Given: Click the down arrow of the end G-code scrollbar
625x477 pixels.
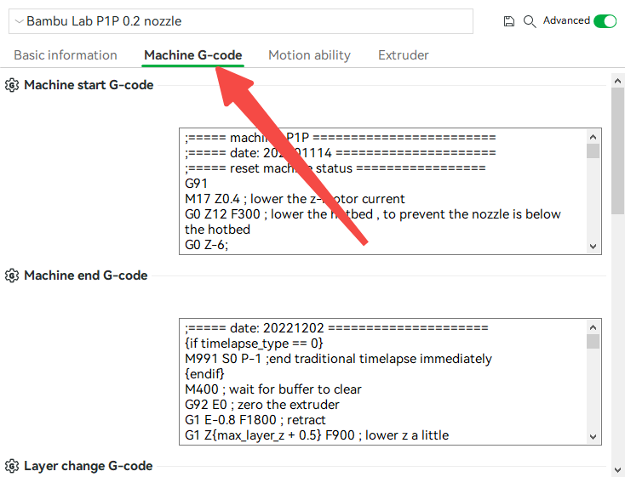Looking at the screenshot, I should 593,436.
